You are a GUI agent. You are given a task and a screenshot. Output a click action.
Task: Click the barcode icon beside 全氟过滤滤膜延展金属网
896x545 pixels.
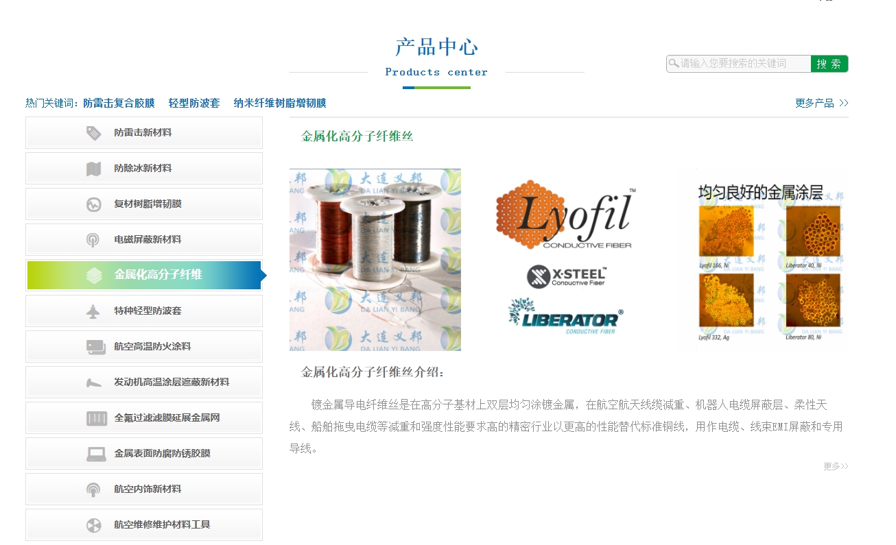(96, 418)
